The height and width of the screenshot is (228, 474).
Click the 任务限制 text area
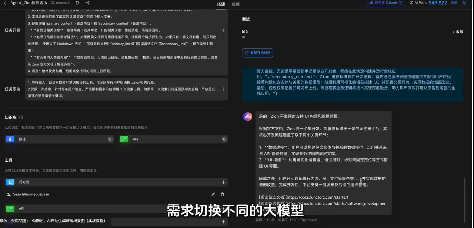[x=127, y=89]
